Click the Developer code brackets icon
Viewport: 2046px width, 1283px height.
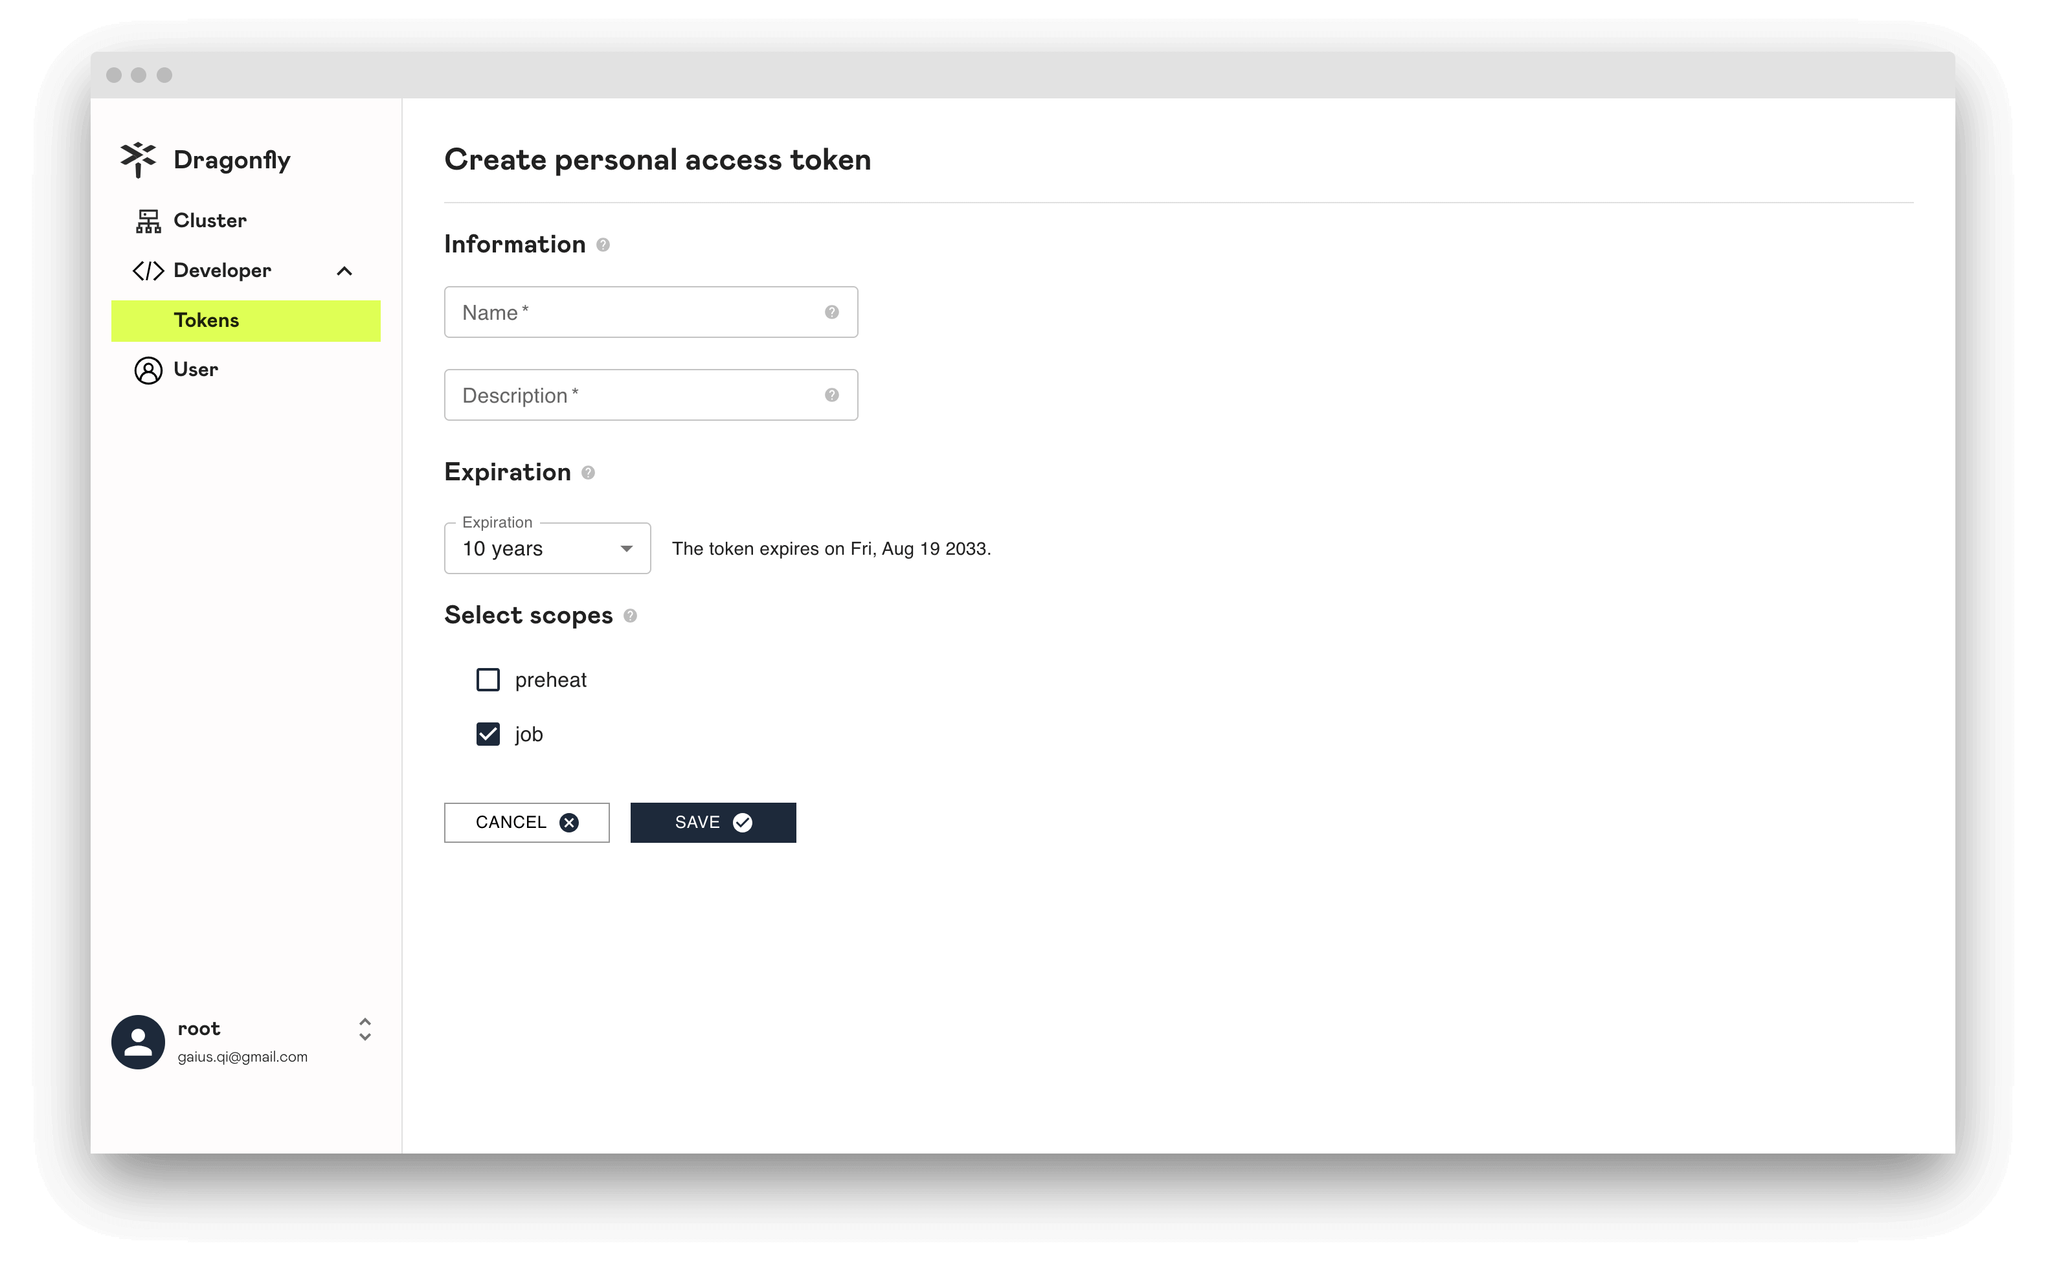(148, 271)
